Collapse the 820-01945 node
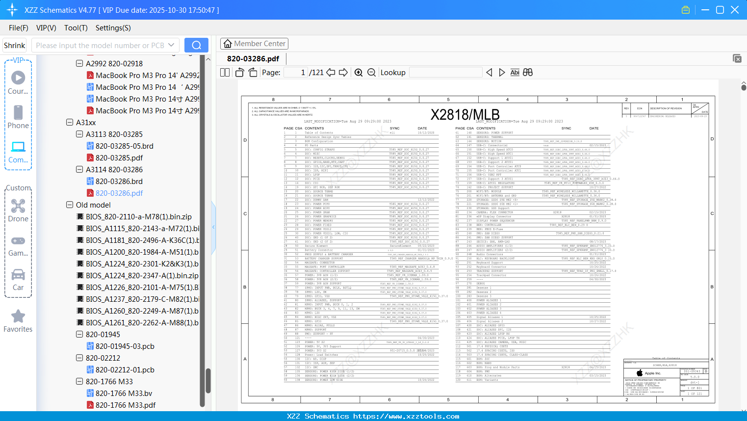This screenshot has width=747, height=421. click(x=79, y=334)
